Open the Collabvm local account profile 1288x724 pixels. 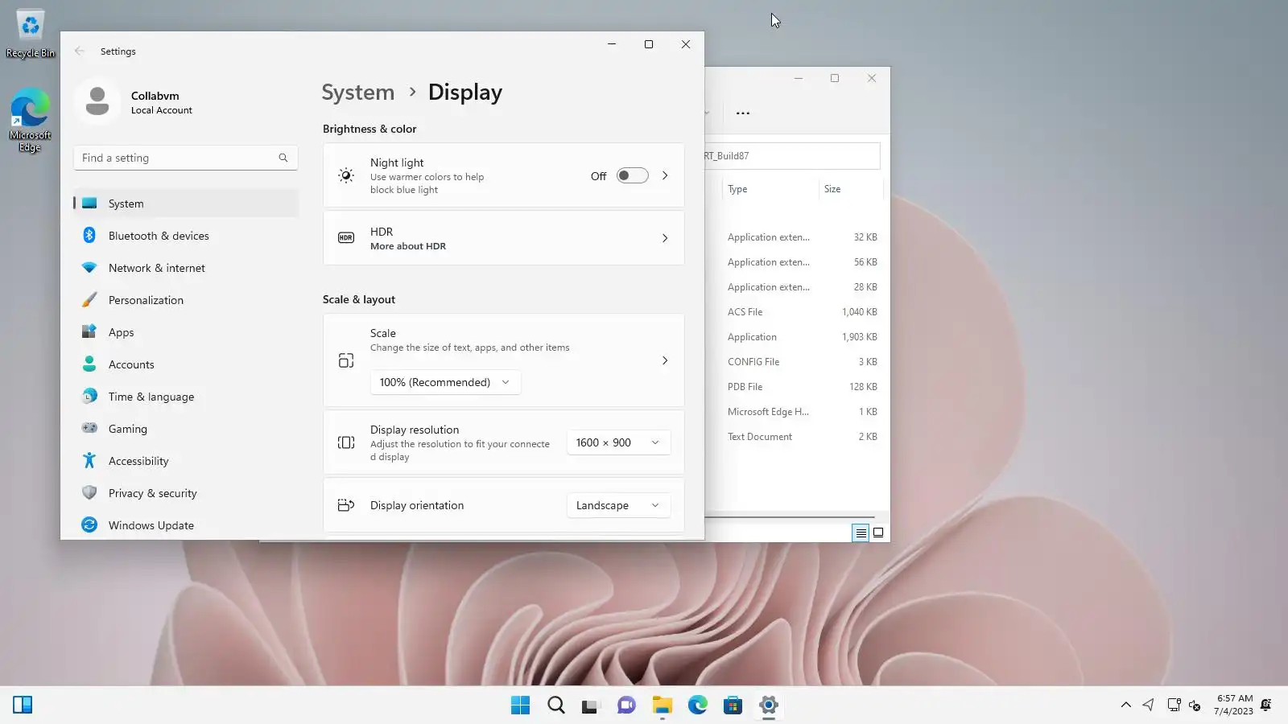[x=134, y=102]
